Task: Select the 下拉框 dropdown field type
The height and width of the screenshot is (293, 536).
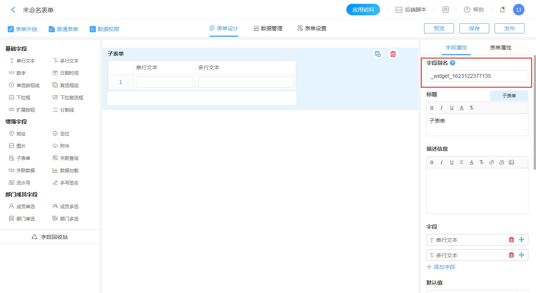Action: tap(23, 98)
